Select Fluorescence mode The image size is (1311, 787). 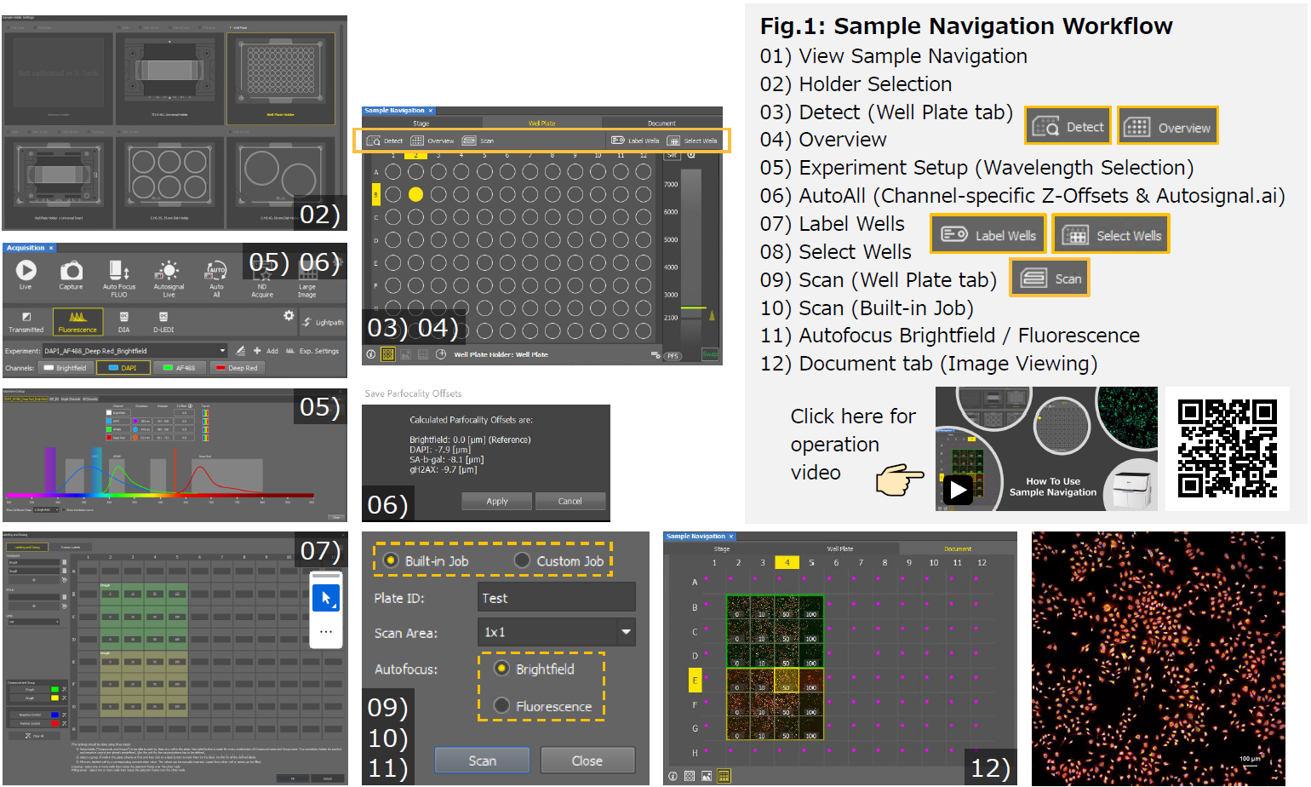(x=77, y=321)
